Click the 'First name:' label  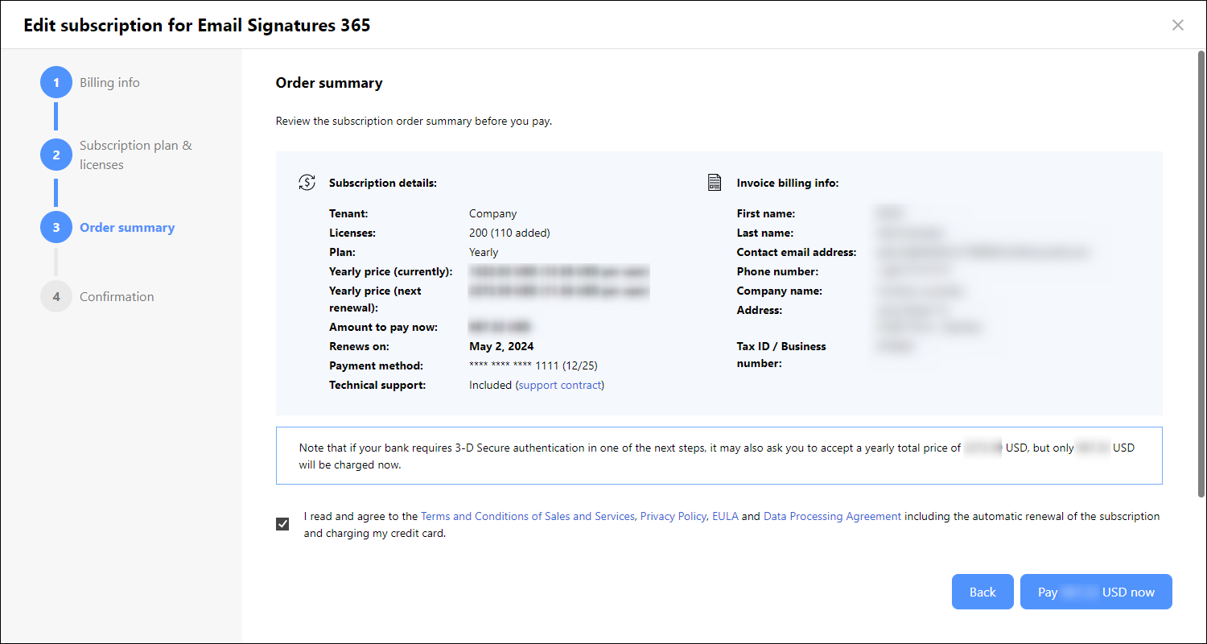pyautogui.click(x=766, y=213)
